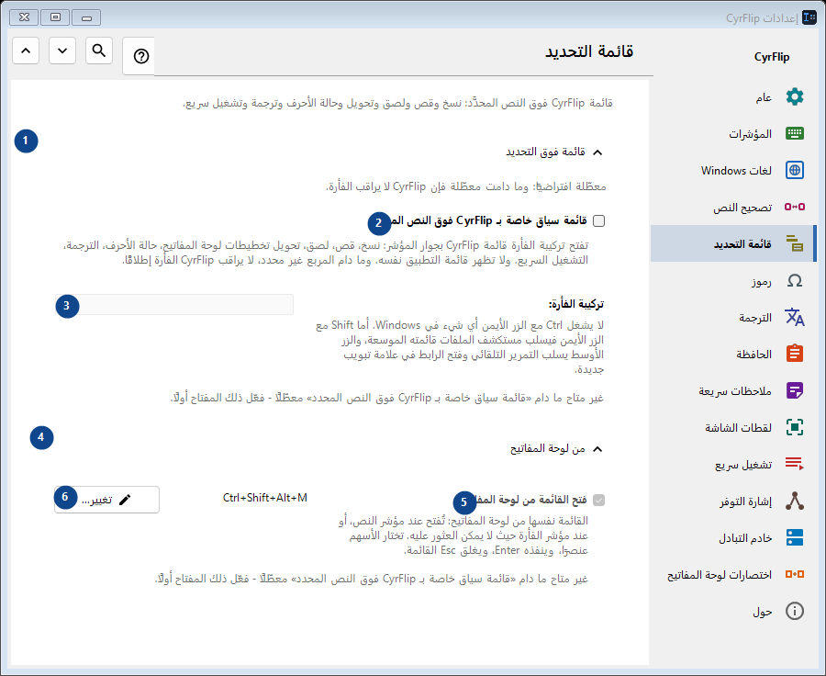Click the purple note icon ملاحظات سريعة
This screenshot has width=826, height=676.
(x=795, y=390)
